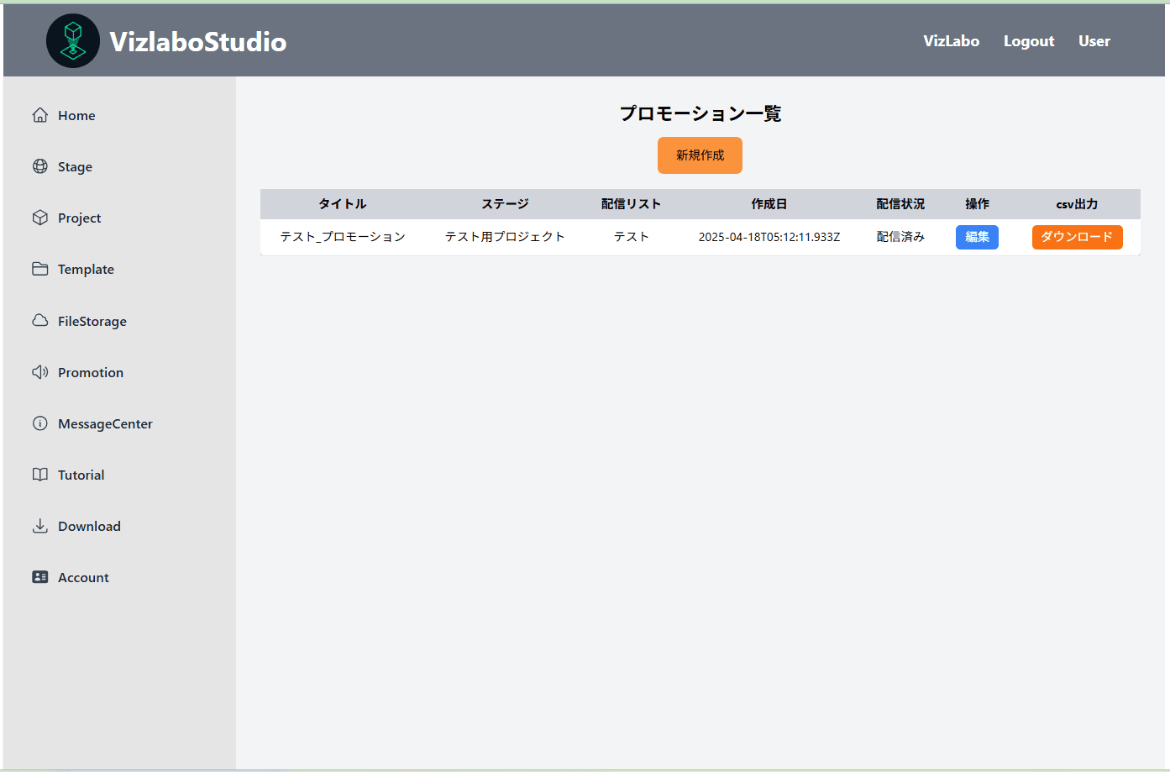Open the VizLabo menu item
Screen dimensions: 1170x772
tap(951, 40)
